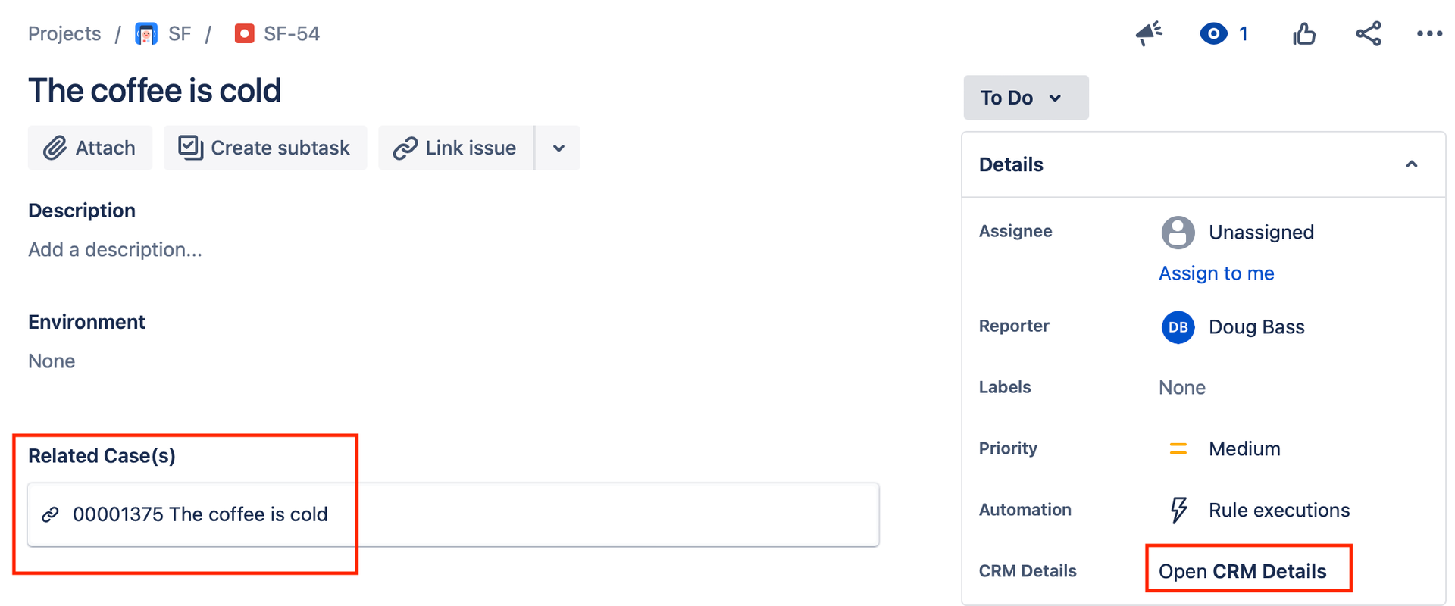
Task: Click the Link issue button
Action: (x=455, y=148)
